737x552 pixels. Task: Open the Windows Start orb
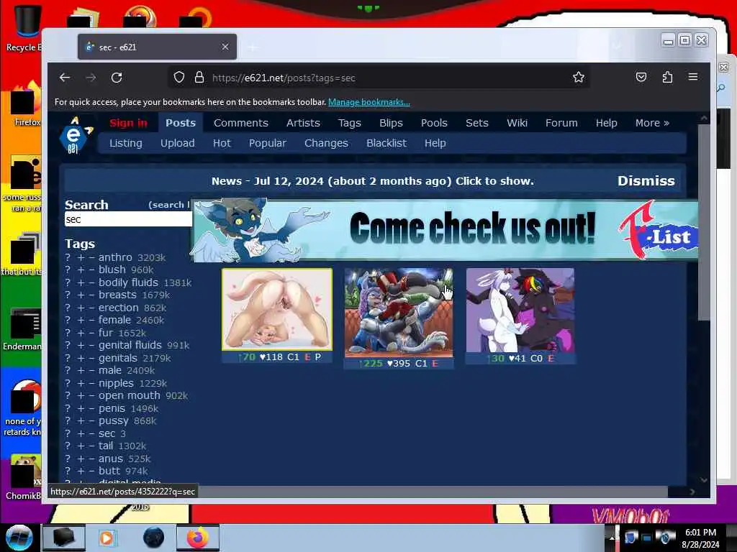pos(19,538)
